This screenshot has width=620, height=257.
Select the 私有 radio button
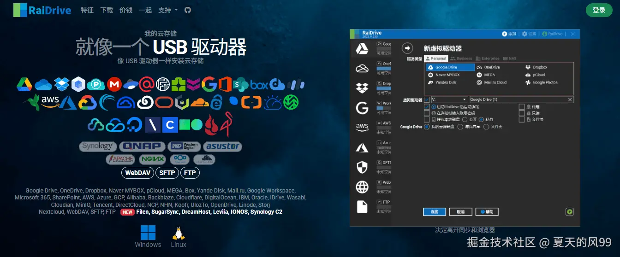[x=482, y=119]
